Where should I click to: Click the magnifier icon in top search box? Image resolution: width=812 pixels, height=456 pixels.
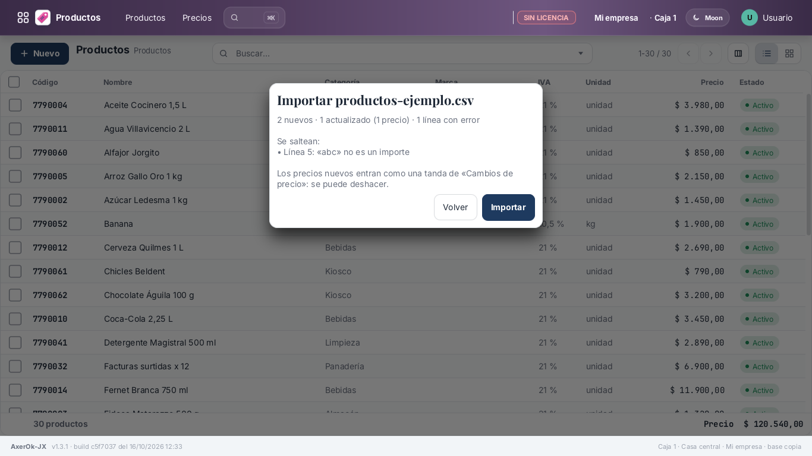click(x=235, y=18)
